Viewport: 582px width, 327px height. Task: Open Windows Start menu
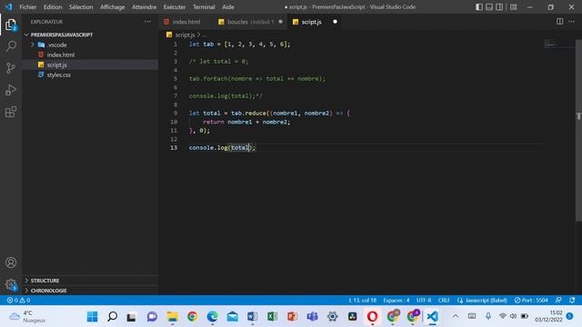point(92,317)
